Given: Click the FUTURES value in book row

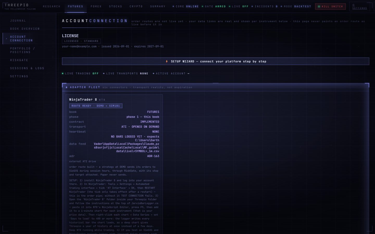Looking at the screenshot, I should (x=153, y=112).
